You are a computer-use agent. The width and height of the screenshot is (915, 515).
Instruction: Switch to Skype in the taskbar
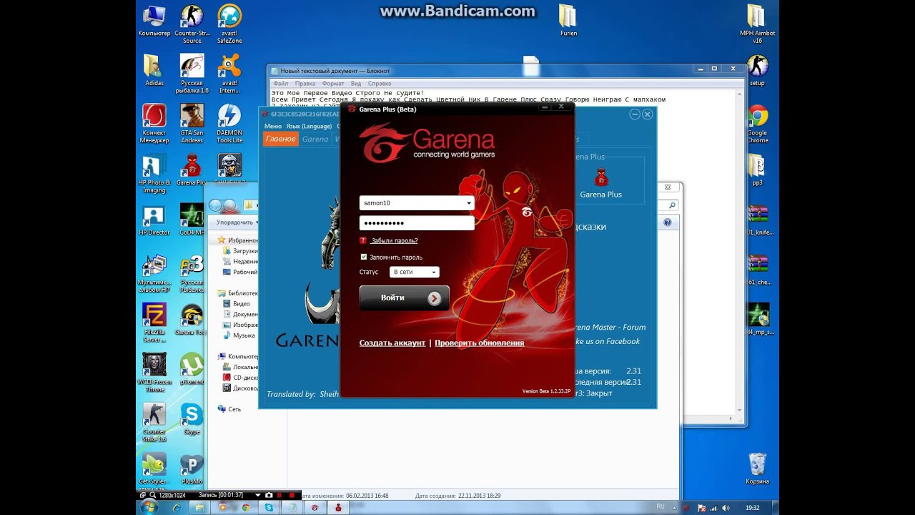[269, 507]
